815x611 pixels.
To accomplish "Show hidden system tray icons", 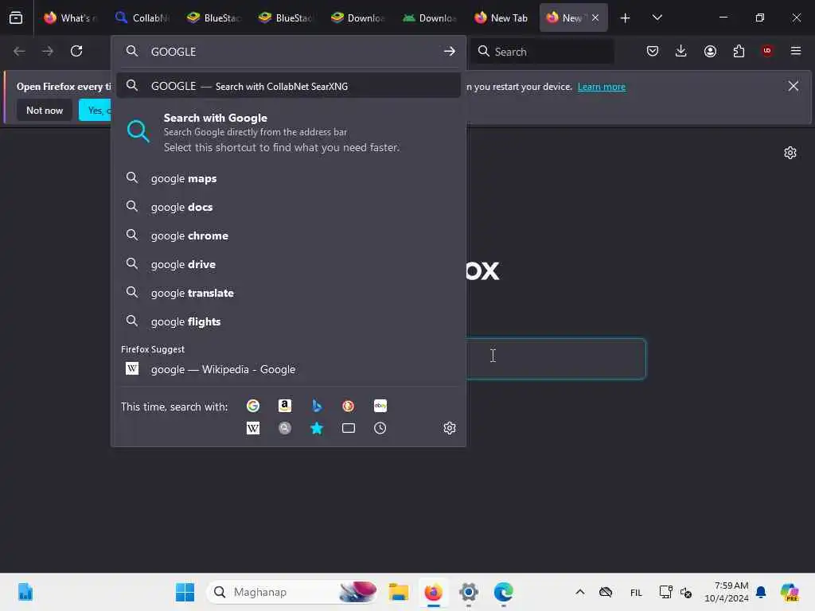I will [x=580, y=592].
